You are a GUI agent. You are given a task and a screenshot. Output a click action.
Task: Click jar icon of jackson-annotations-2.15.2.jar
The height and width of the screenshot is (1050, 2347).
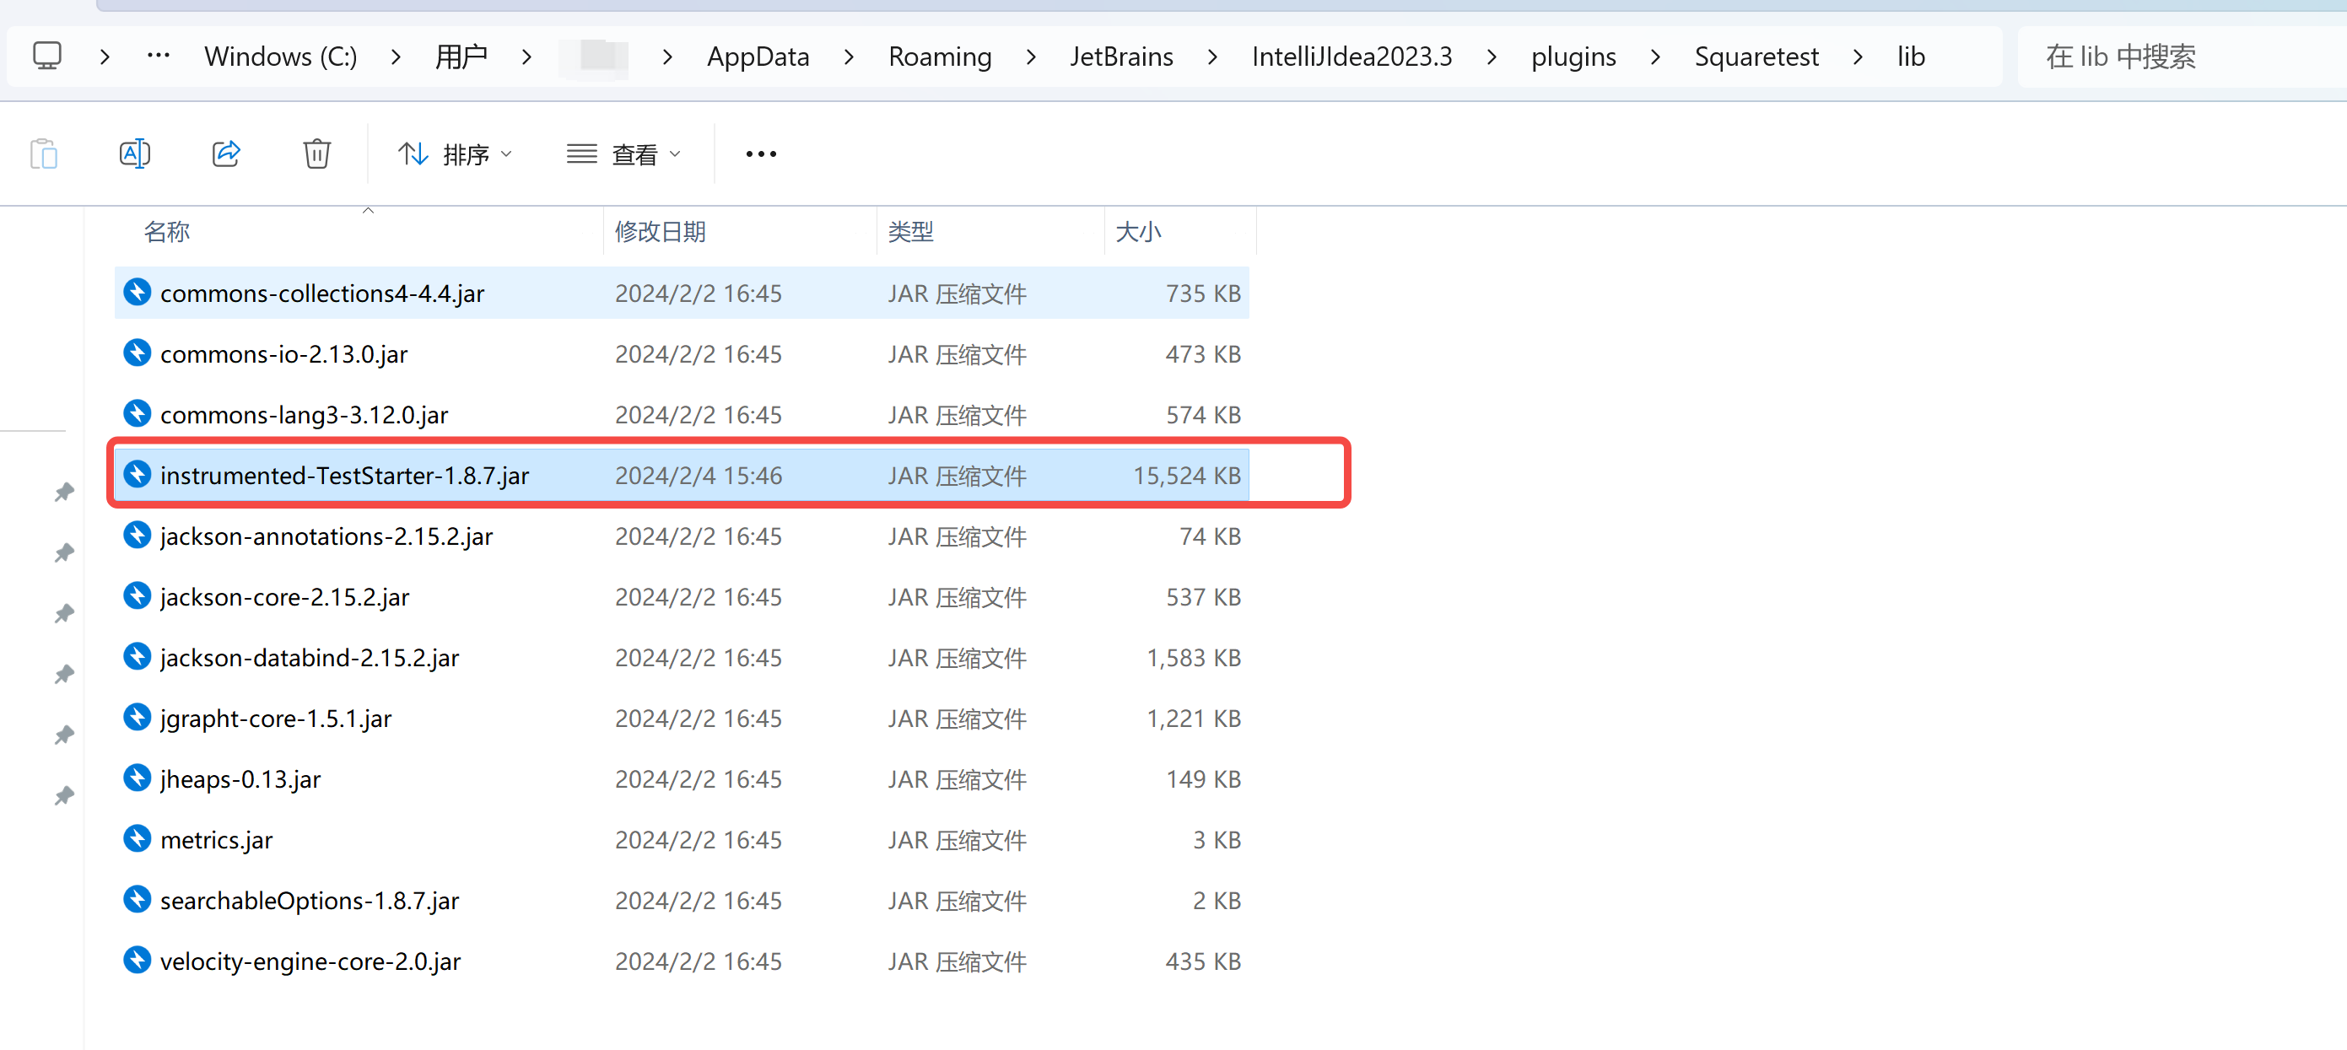(x=137, y=535)
